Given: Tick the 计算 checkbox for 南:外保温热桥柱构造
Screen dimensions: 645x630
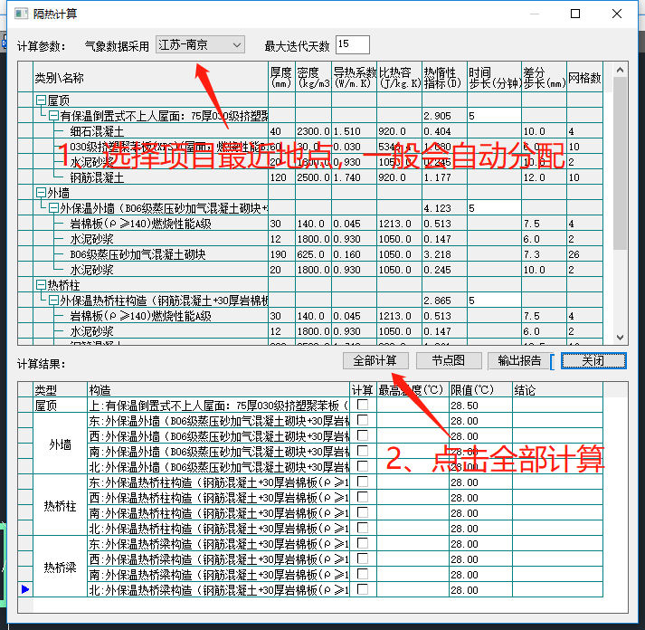Looking at the screenshot, I should [x=363, y=512].
